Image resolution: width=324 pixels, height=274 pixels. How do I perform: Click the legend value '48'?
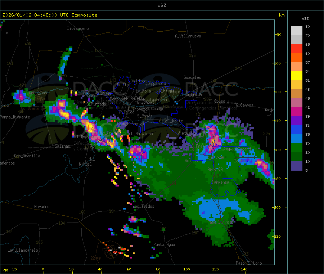tap(307, 90)
